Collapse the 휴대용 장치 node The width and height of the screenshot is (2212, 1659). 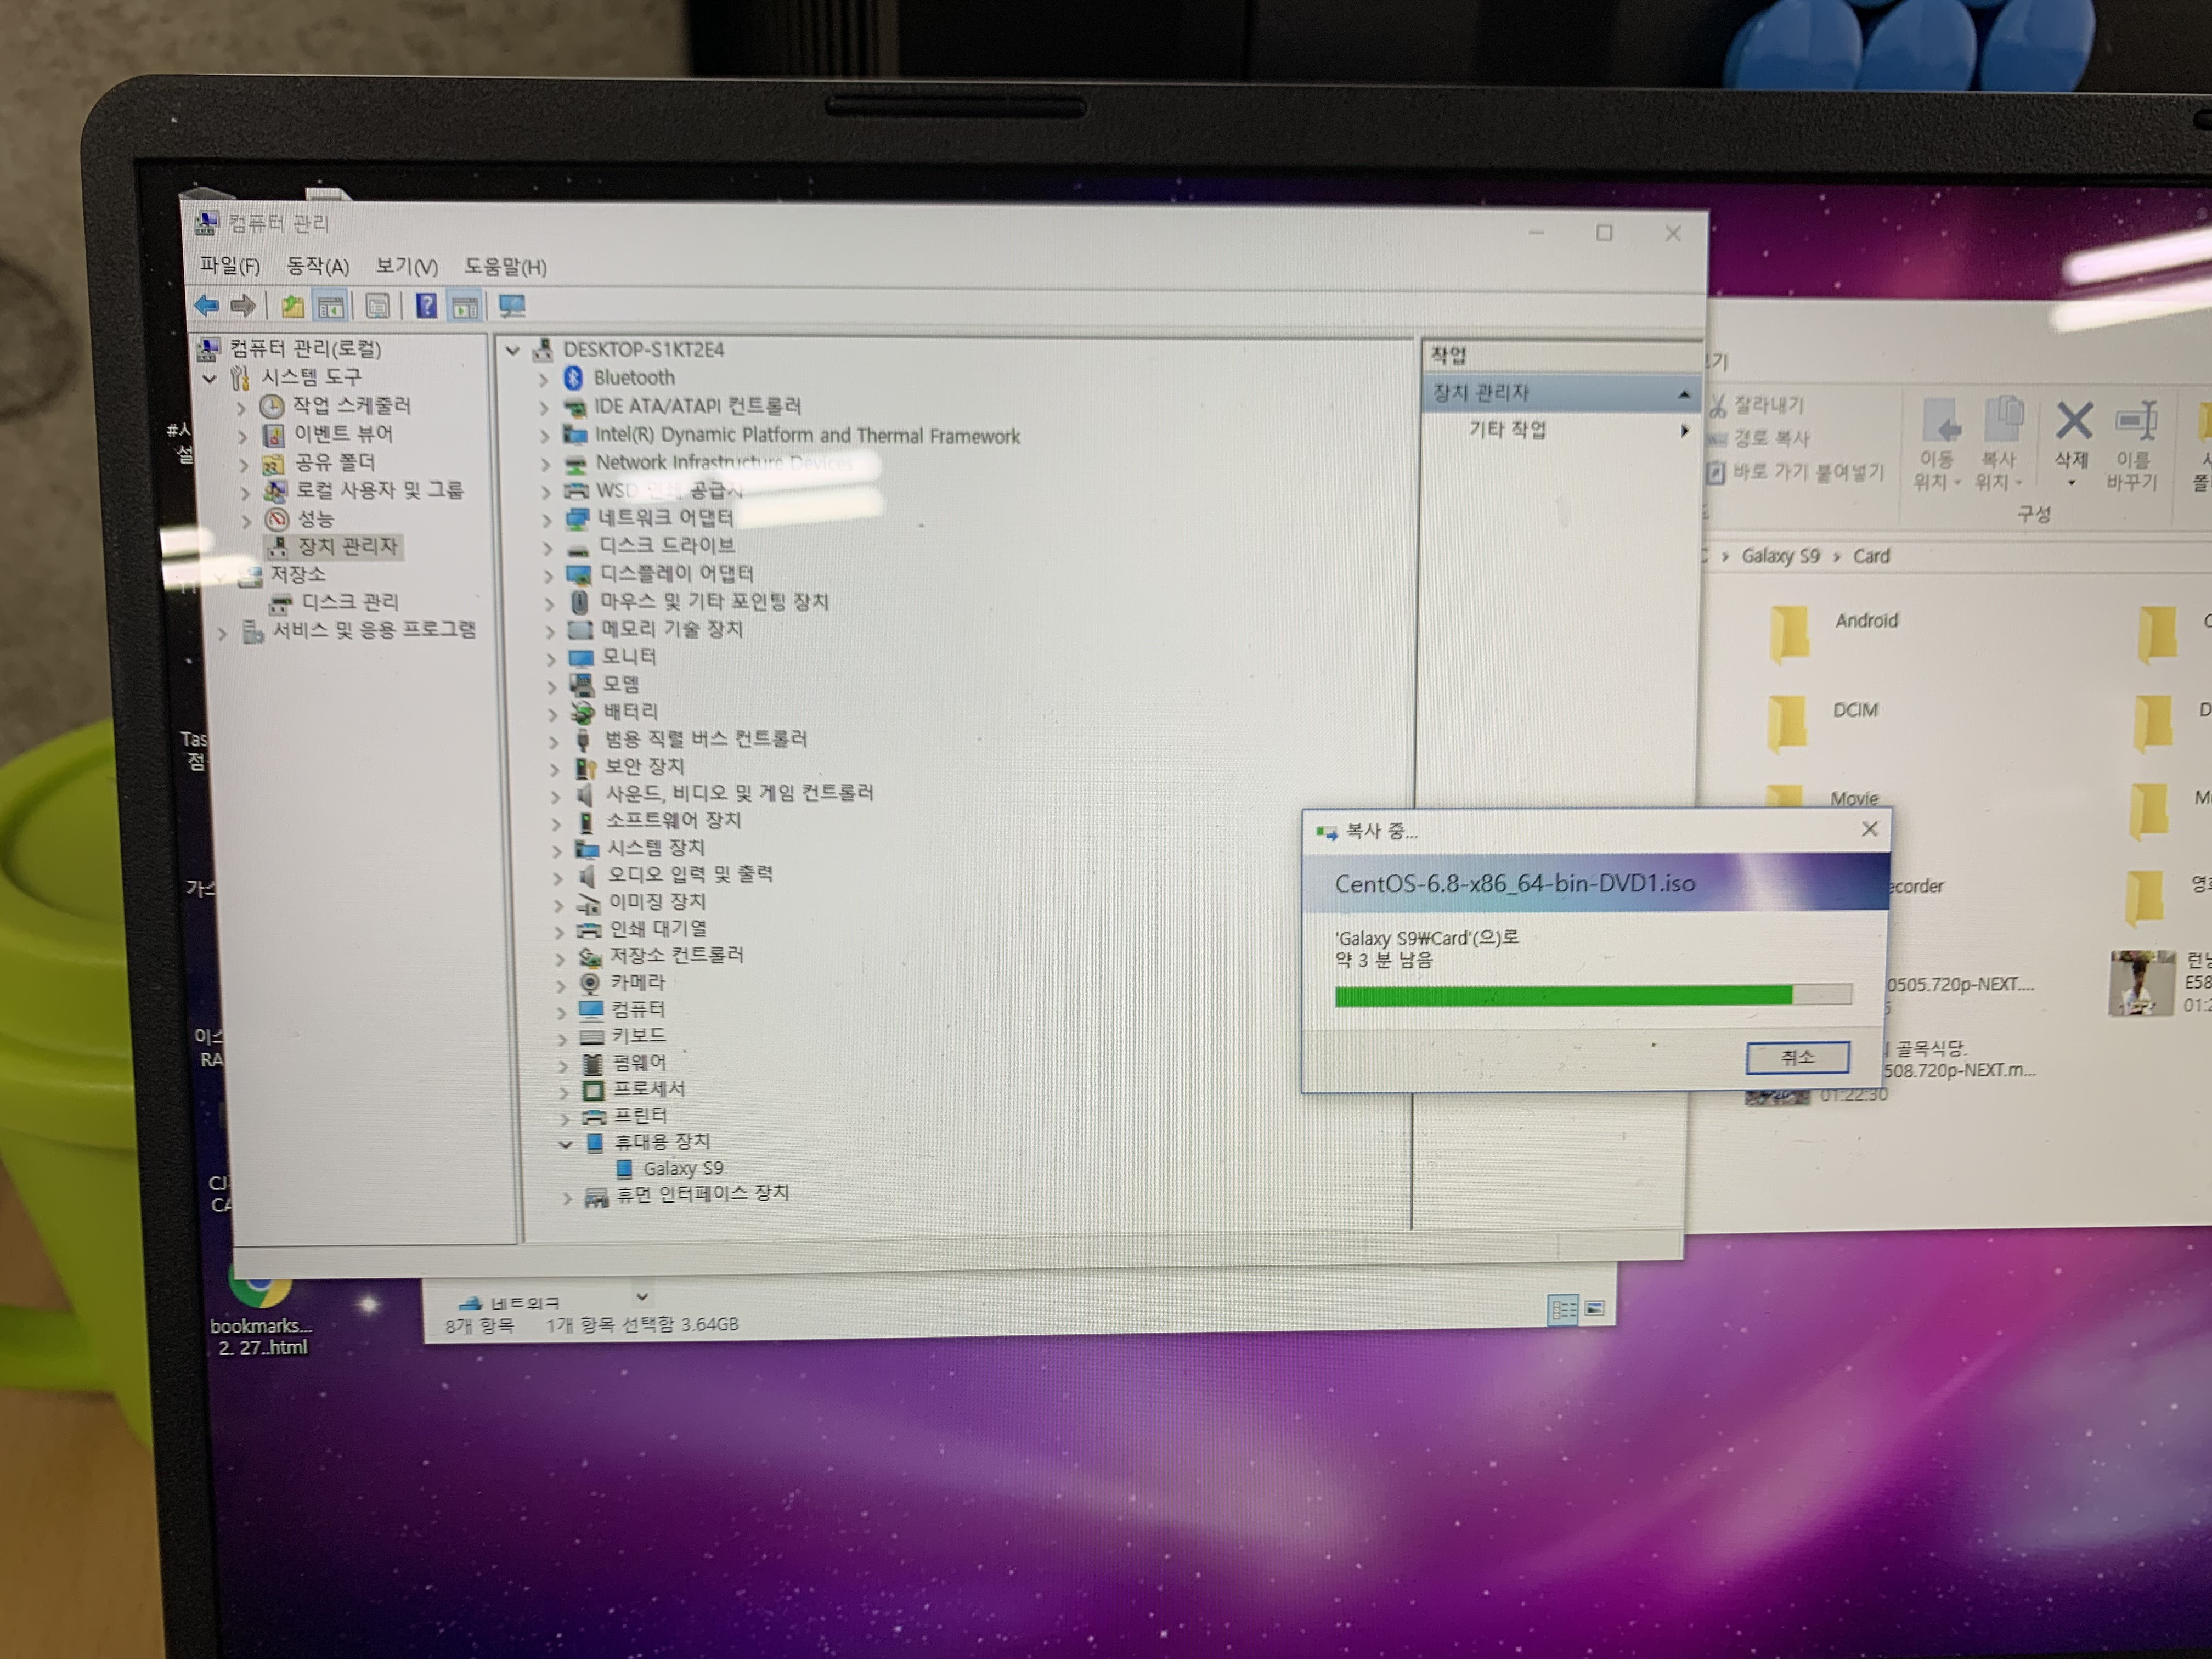[566, 1143]
